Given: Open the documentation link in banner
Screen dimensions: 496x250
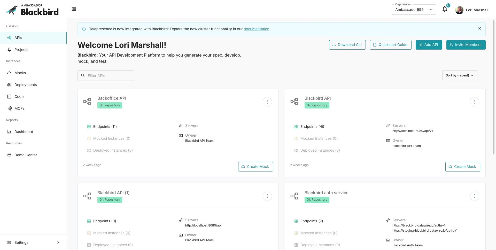Looking at the screenshot, I should coord(256,29).
